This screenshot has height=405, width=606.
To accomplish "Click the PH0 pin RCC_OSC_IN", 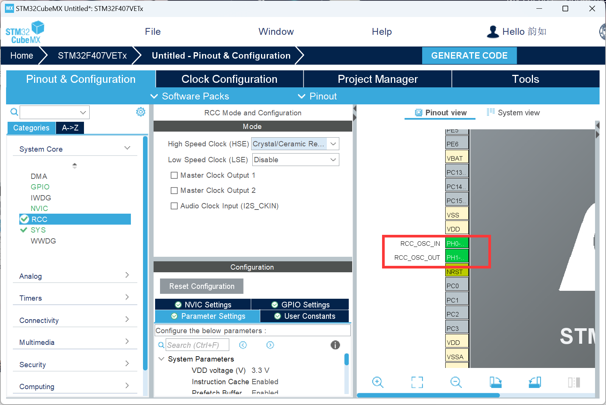I will point(457,243).
